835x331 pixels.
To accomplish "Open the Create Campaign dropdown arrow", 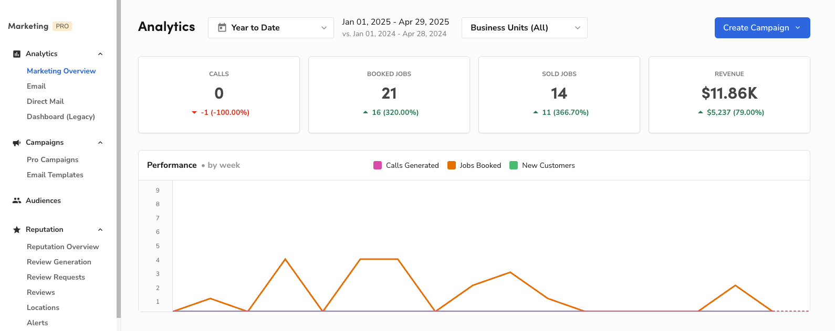I will (x=798, y=28).
